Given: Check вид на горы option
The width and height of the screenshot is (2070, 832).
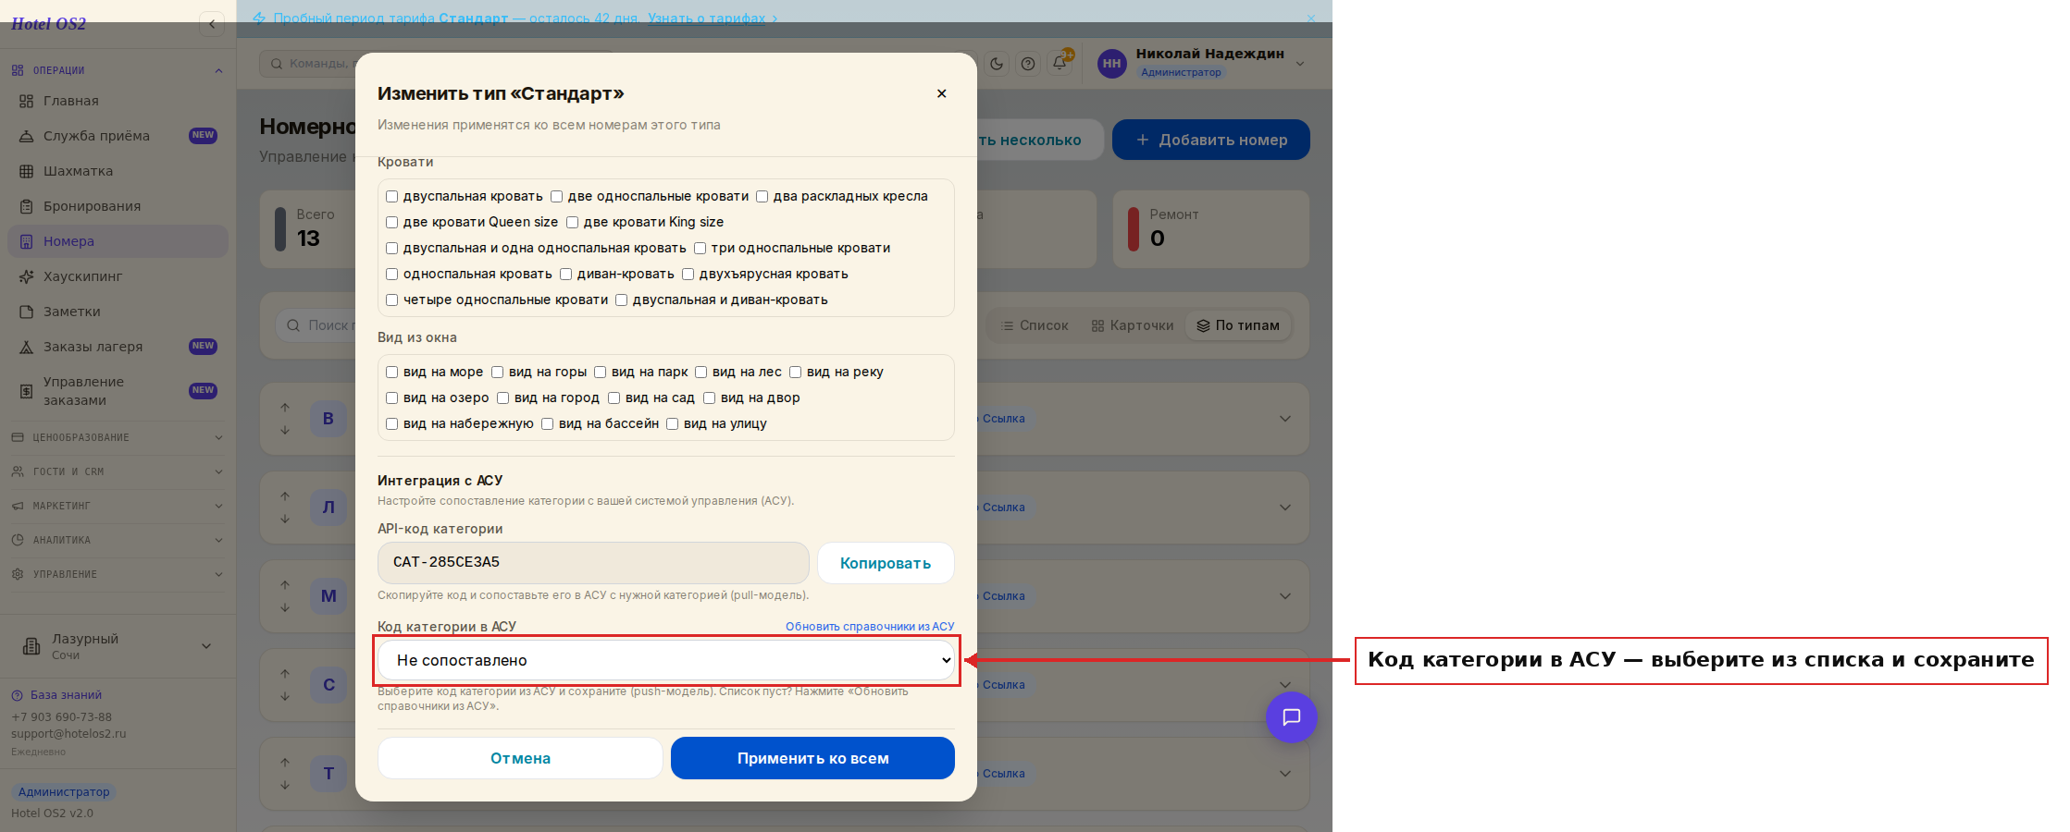Looking at the screenshot, I should click(498, 372).
